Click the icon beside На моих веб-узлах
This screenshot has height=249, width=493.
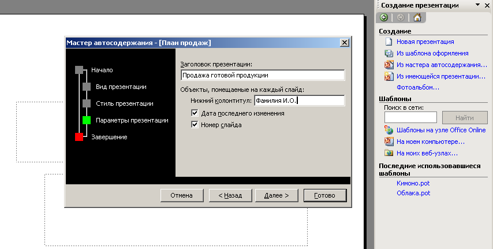389,153
